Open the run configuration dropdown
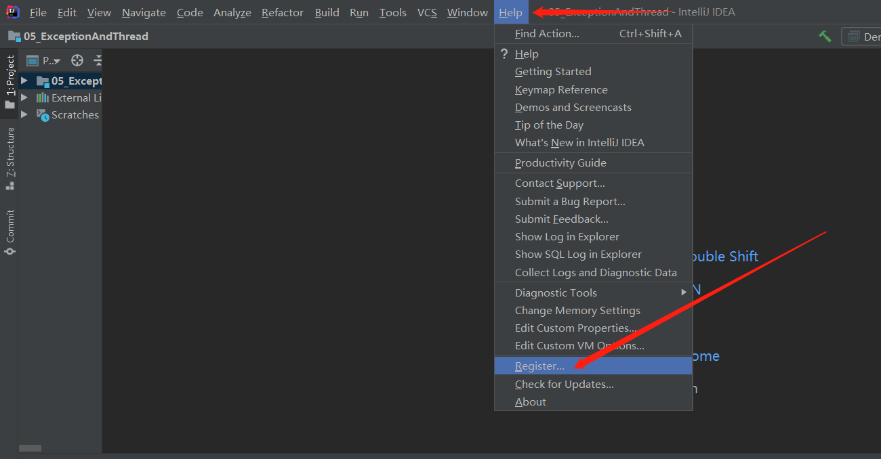Image resolution: width=881 pixels, height=459 pixels. coord(861,37)
